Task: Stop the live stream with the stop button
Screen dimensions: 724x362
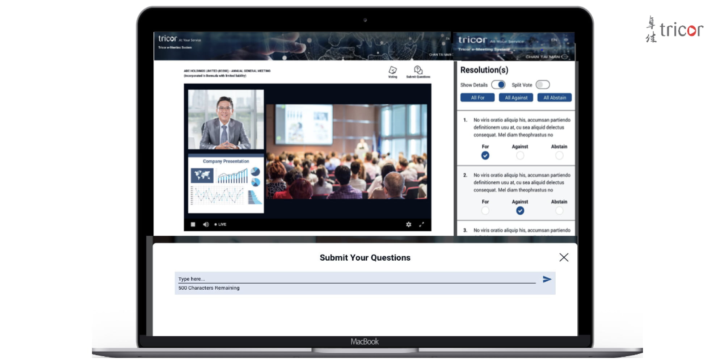Action: click(x=193, y=224)
